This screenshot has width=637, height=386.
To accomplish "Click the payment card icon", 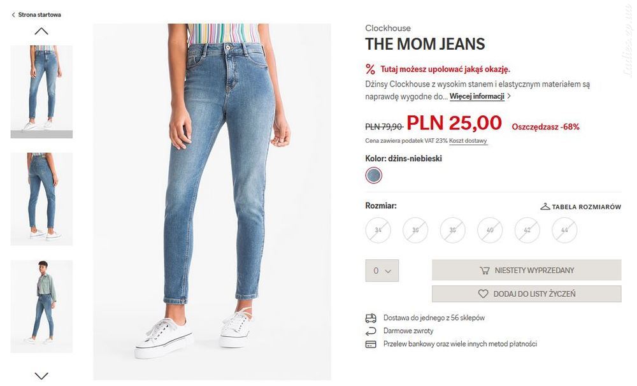I will 371,345.
